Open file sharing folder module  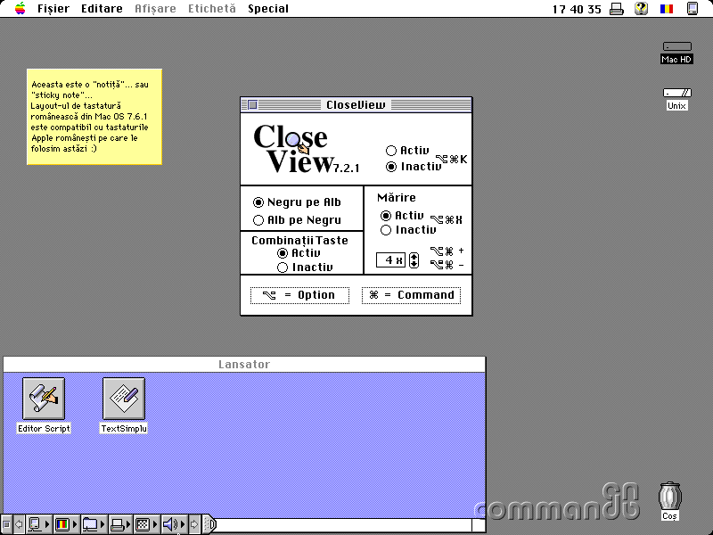click(94, 524)
